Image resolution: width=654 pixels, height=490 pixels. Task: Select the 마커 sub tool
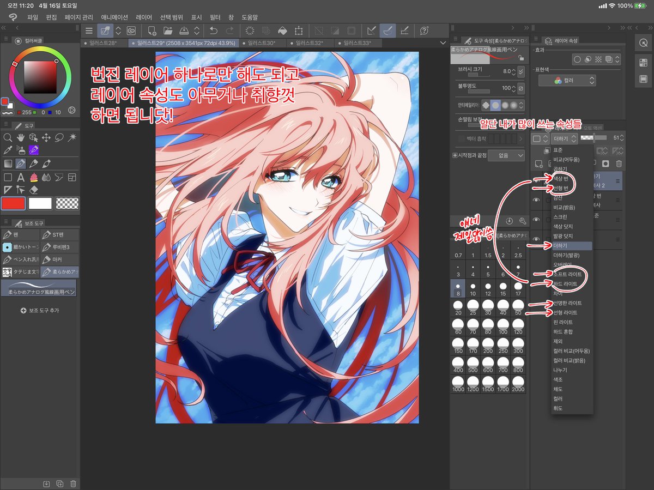[59, 259]
